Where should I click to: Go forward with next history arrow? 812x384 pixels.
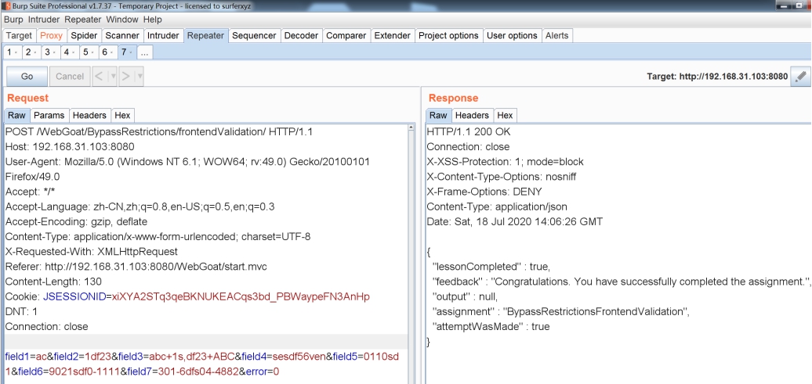(126, 76)
